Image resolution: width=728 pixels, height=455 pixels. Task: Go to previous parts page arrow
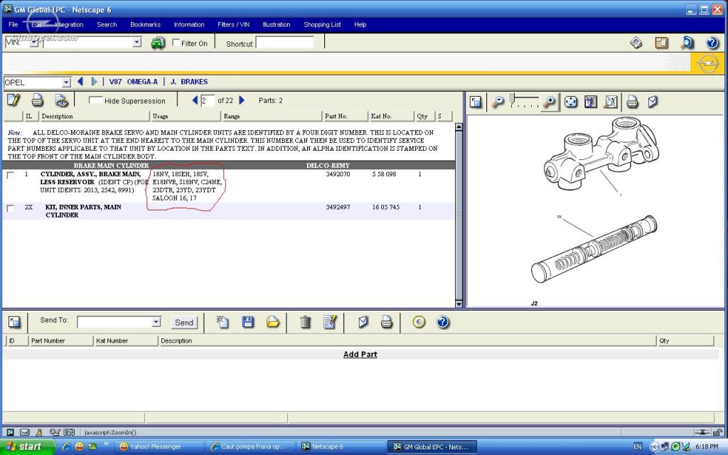195,100
